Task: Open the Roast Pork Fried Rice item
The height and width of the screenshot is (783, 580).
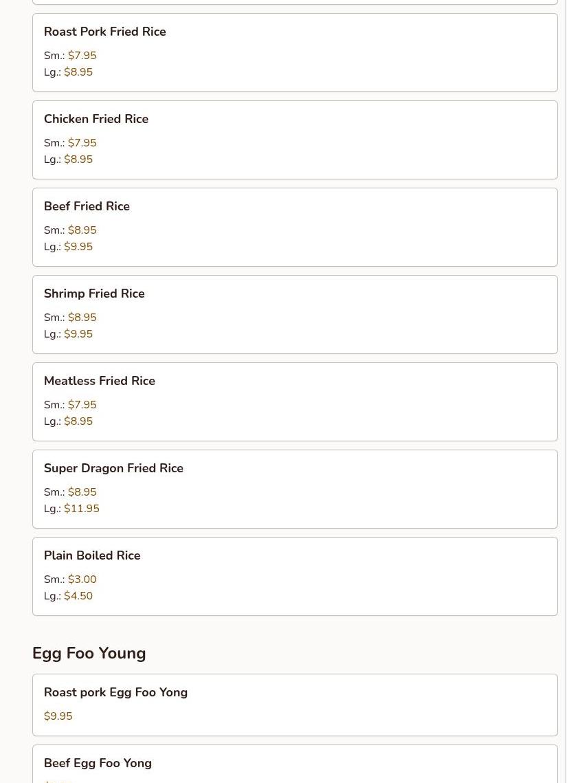Action: coord(104,32)
